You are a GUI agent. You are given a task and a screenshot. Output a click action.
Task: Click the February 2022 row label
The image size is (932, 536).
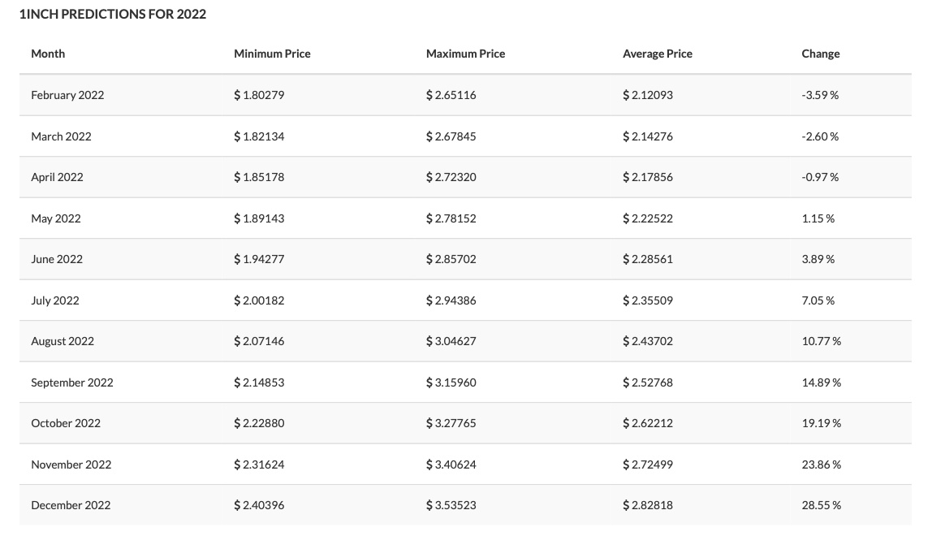[67, 95]
